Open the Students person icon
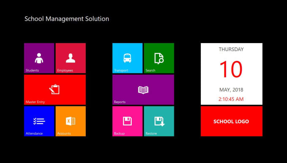 [39, 58]
